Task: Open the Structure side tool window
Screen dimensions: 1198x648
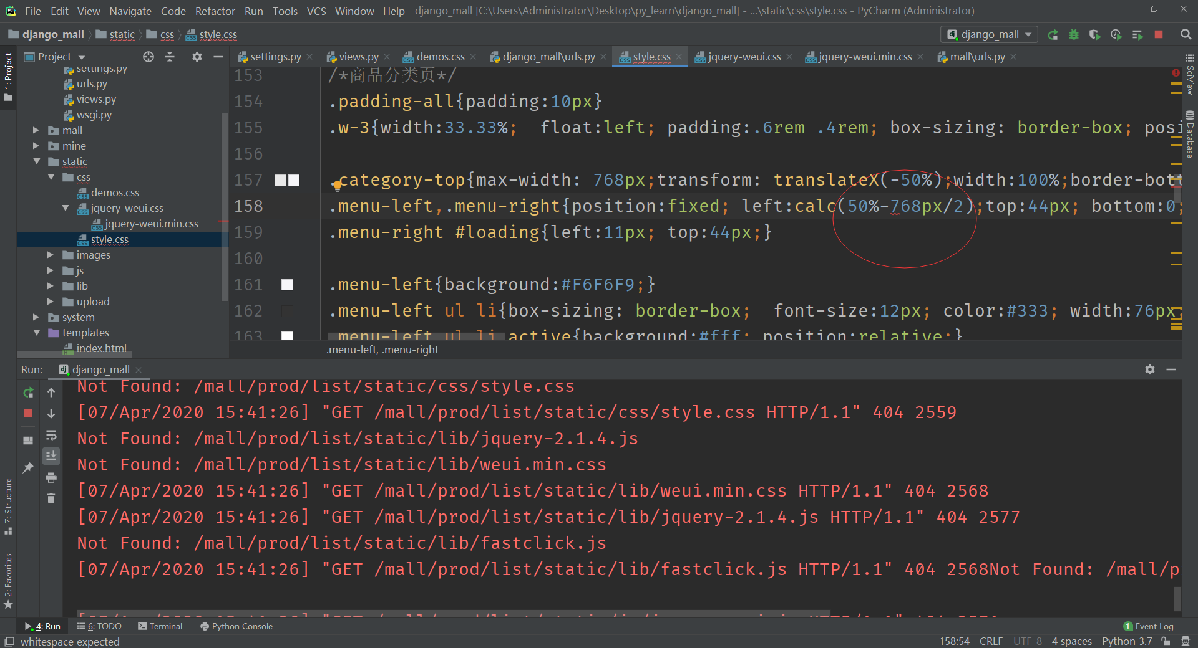Action: 8,507
